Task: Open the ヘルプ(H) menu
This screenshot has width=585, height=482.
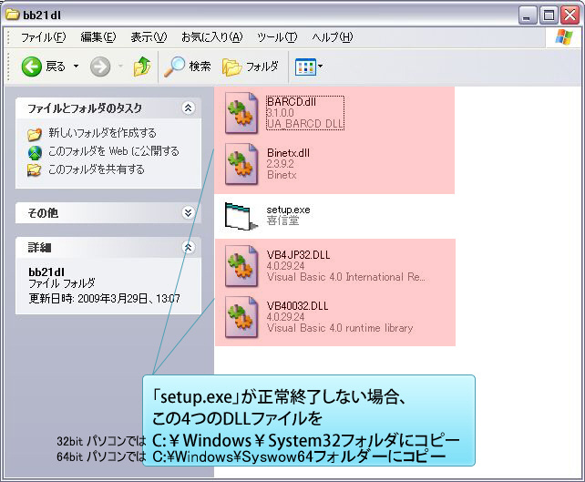Action: pos(332,37)
